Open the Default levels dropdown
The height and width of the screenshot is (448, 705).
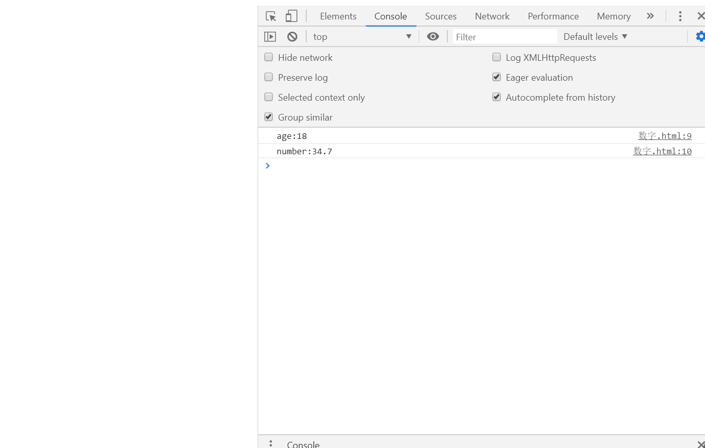pyautogui.click(x=595, y=37)
